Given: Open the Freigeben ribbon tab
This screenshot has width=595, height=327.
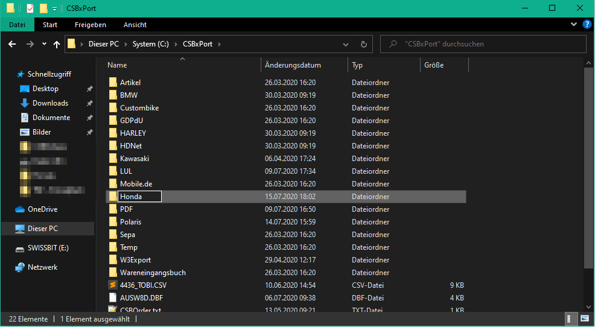Looking at the screenshot, I should (x=91, y=25).
